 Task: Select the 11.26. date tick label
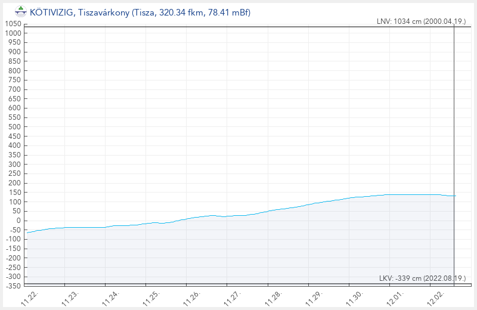coord(193,299)
